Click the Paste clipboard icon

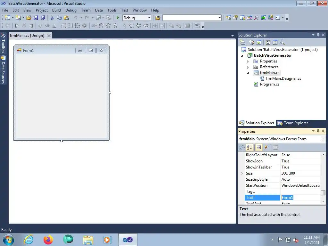point(66,18)
